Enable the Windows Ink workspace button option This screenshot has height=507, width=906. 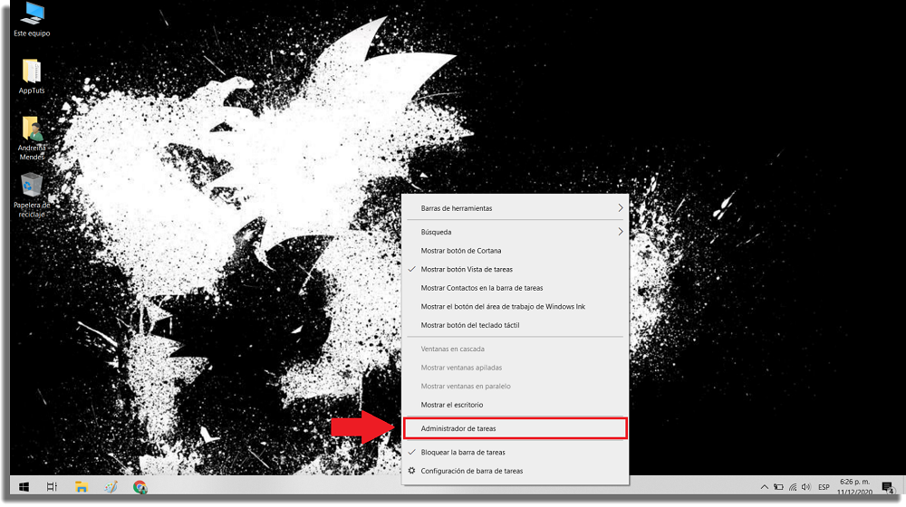pos(516,306)
